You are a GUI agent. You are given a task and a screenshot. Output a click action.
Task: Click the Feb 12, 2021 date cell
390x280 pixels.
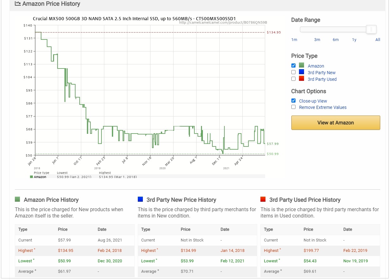(x=233, y=261)
